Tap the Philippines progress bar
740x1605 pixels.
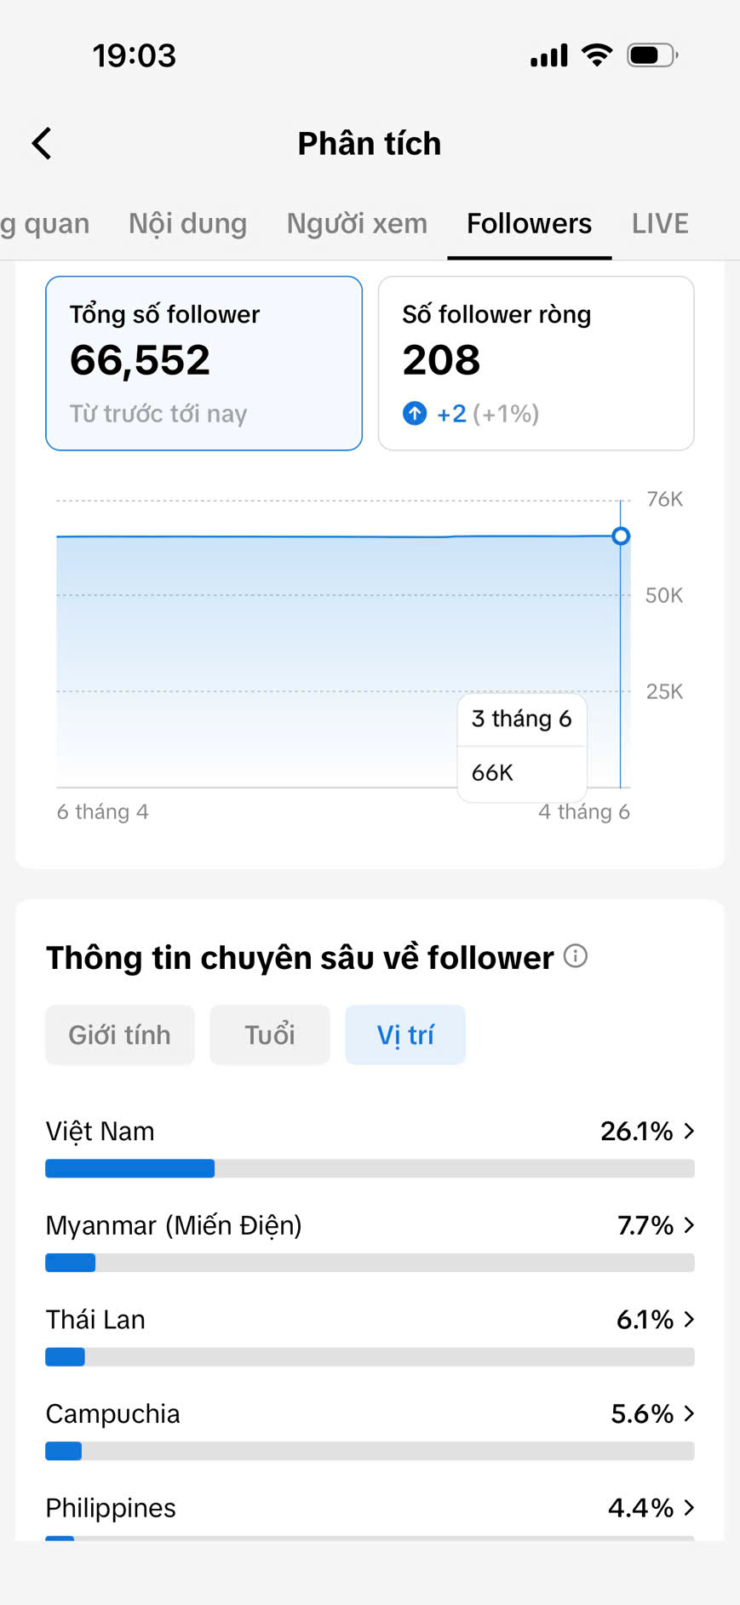(x=370, y=1538)
